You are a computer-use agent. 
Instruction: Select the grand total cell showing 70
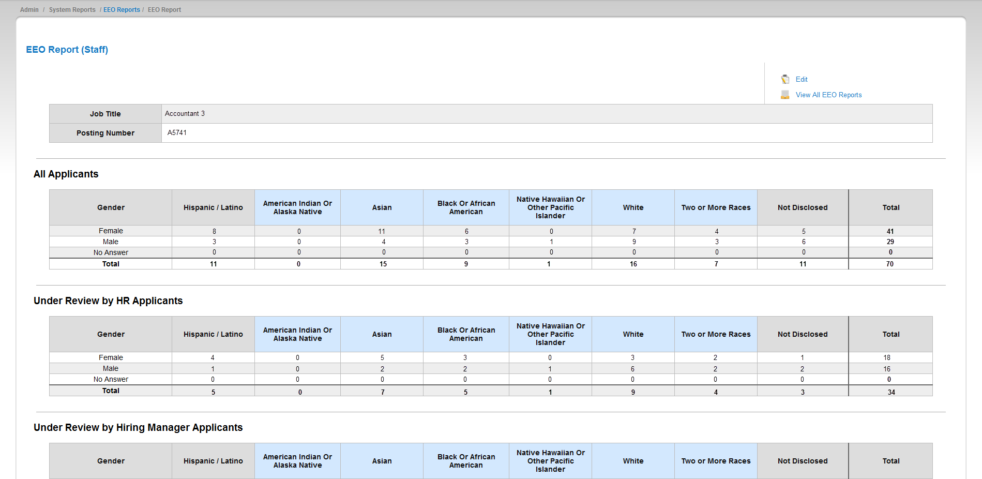(890, 264)
